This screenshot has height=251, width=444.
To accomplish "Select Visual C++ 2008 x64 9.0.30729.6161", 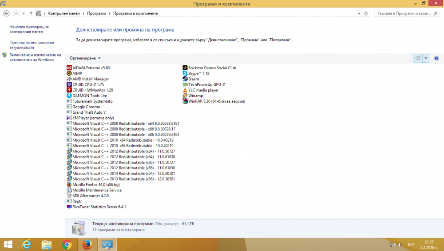I will (x=123, y=123).
